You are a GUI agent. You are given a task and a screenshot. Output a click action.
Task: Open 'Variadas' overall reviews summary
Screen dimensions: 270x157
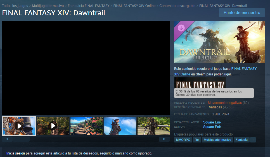[215, 107]
